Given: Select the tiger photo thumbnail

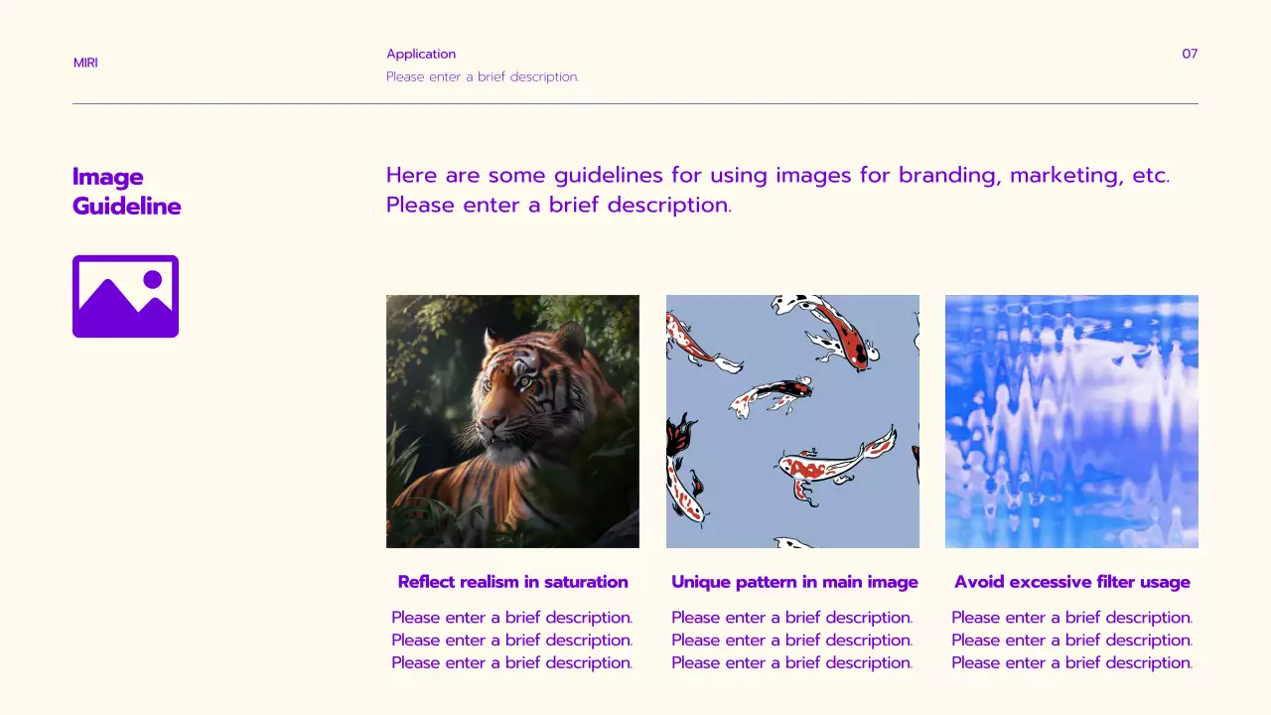Looking at the screenshot, I should 512,421.
